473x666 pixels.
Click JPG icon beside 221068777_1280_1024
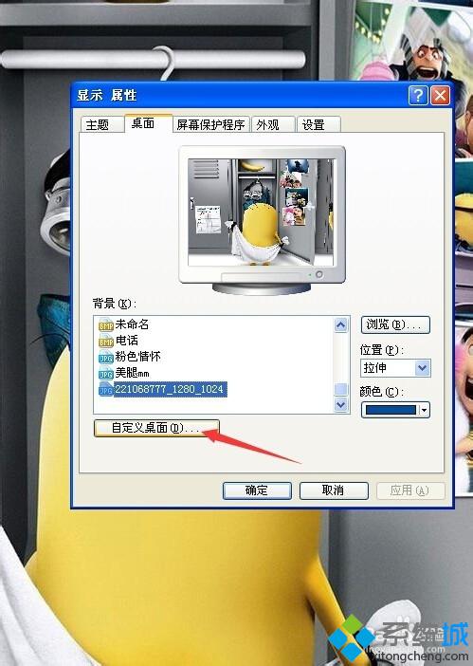click(105, 390)
